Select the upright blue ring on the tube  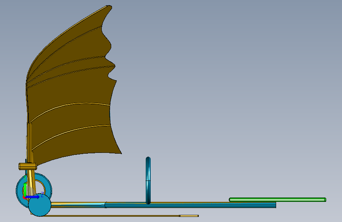(x=148, y=180)
